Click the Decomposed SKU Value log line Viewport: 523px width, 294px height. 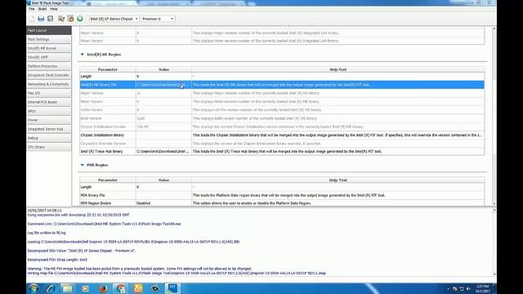point(82,251)
